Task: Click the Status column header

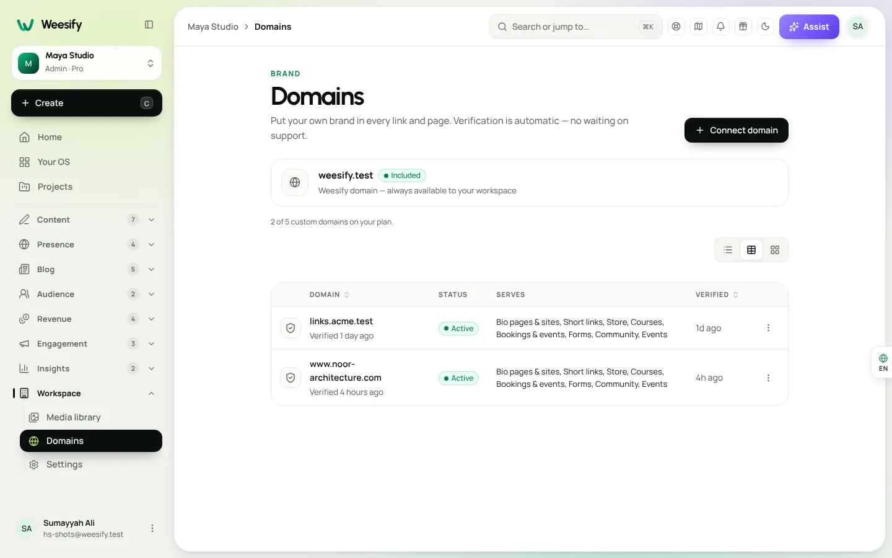Action: pos(453,294)
